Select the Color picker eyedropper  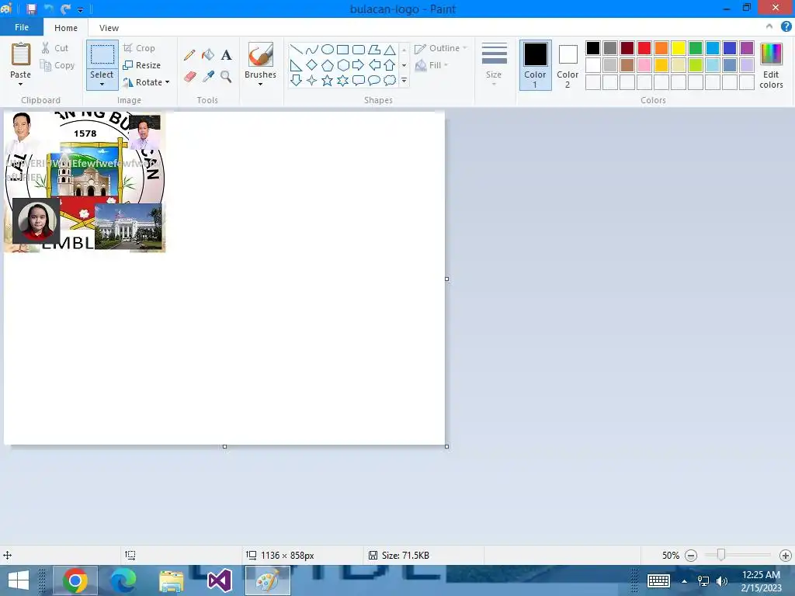[208, 77]
